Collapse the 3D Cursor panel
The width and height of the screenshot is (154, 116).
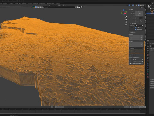pyautogui.click(x=132, y=32)
